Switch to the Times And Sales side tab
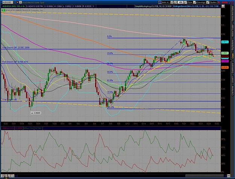This screenshot has width=235, height=179. [x=233, y=13]
